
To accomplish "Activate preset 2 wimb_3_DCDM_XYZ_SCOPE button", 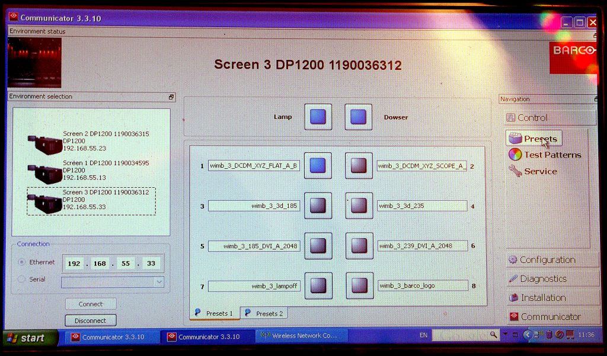I will pos(358,166).
